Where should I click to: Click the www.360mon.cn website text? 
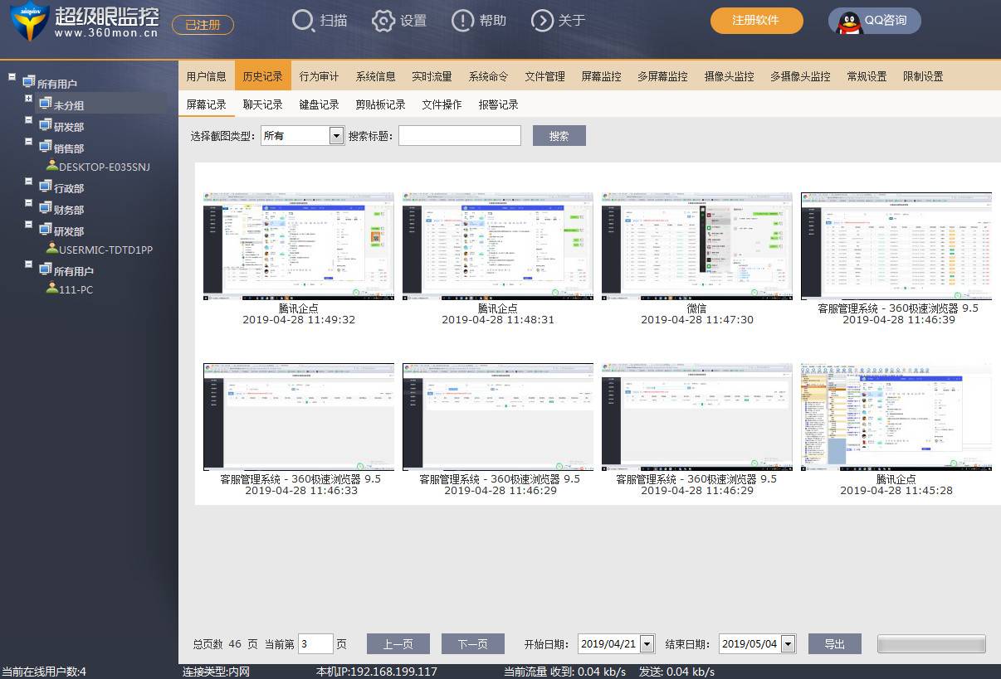tap(106, 34)
